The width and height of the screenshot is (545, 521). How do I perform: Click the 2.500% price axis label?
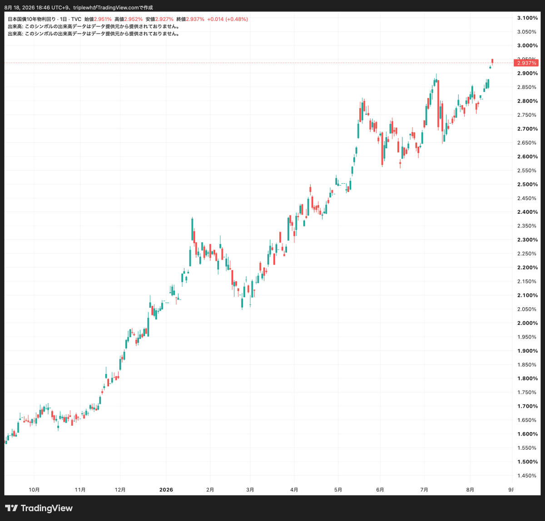[x=527, y=184]
